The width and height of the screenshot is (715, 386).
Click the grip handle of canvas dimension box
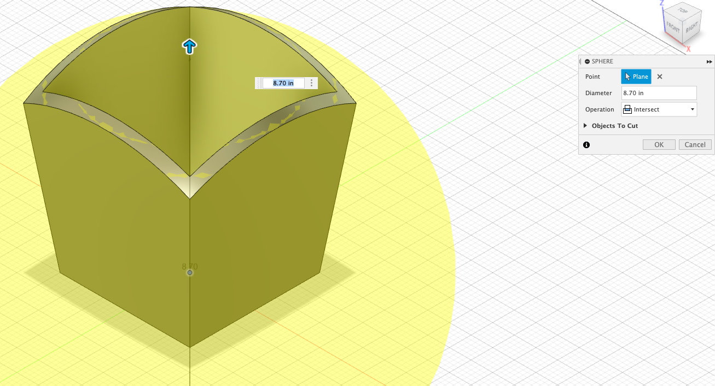click(258, 83)
